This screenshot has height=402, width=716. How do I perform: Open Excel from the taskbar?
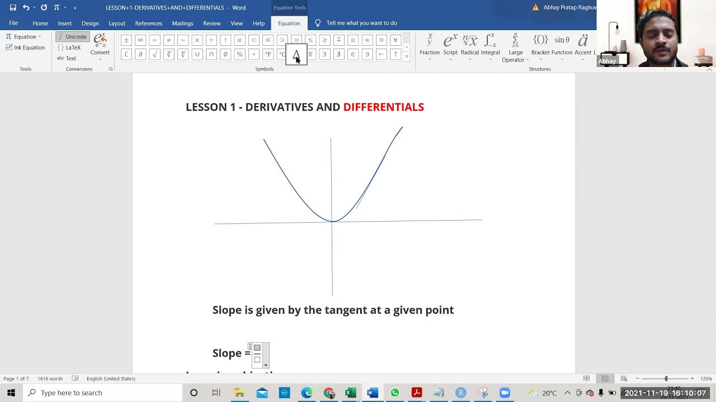tap(351, 393)
